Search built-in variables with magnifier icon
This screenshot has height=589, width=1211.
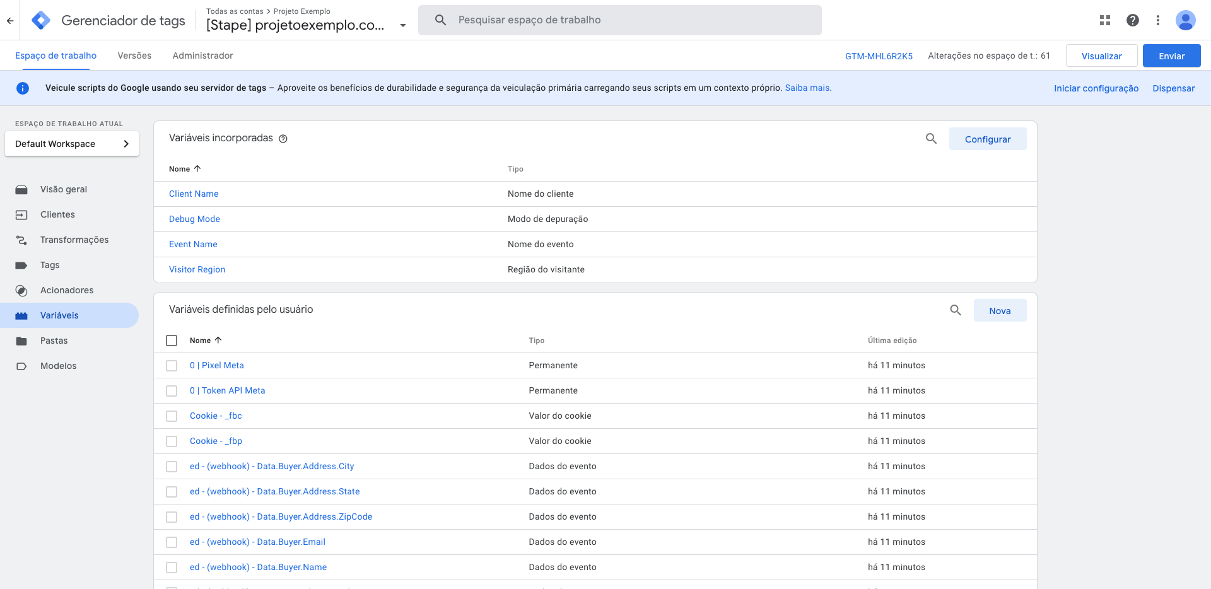point(931,139)
